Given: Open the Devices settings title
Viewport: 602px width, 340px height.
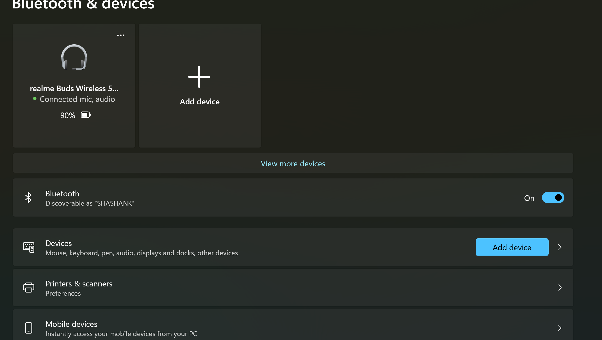Looking at the screenshot, I should click(59, 243).
